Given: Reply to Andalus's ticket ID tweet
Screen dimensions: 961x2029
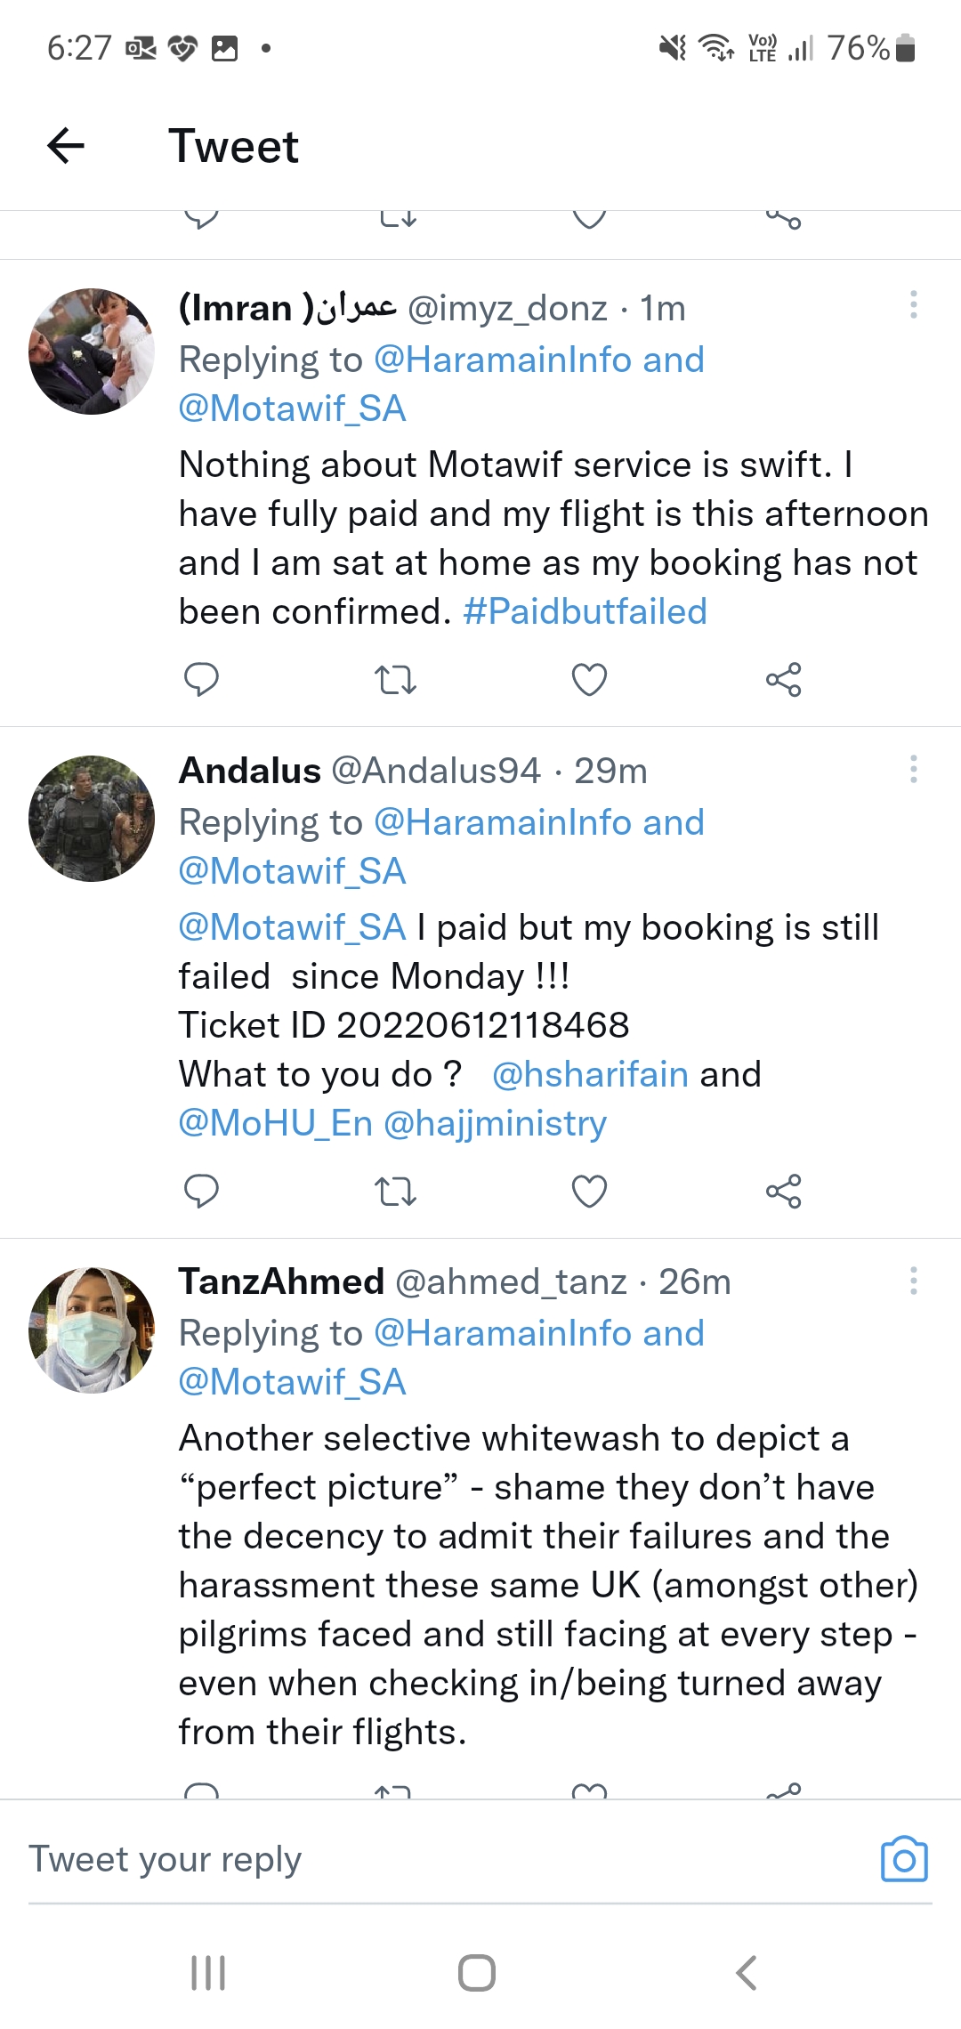Looking at the screenshot, I should coord(201,1191).
